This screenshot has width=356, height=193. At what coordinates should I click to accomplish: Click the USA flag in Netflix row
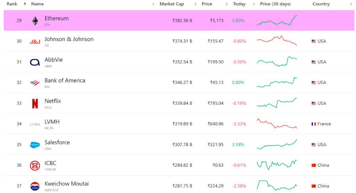click(x=314, y=103)
